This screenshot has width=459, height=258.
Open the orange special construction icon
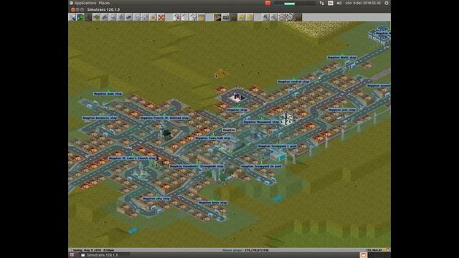click(x=153, y=17)
